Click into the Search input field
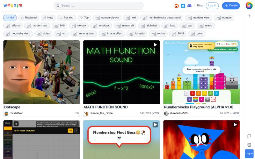 point(98,6)
